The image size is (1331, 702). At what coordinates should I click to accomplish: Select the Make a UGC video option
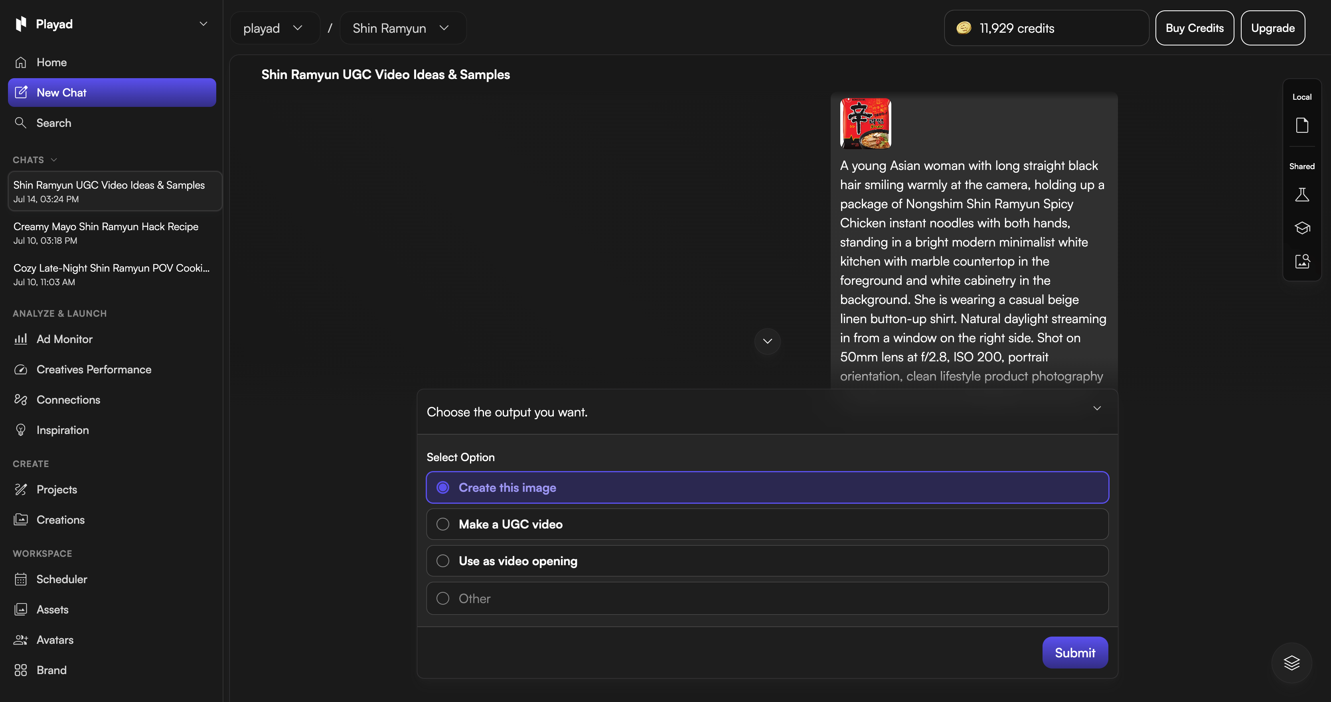[767, 524]
